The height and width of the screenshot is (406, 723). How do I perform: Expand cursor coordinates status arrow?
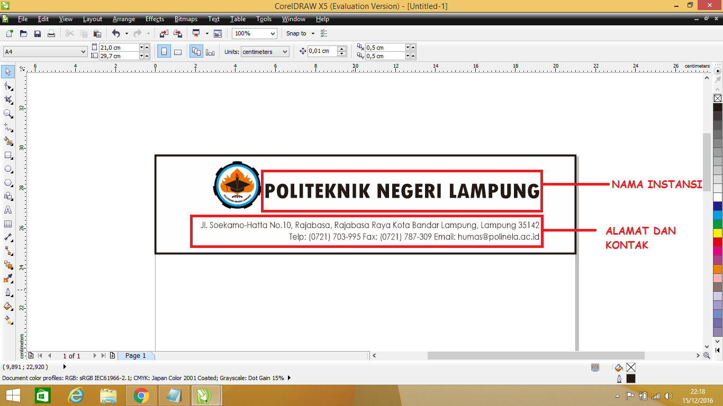tap(65, 366)
